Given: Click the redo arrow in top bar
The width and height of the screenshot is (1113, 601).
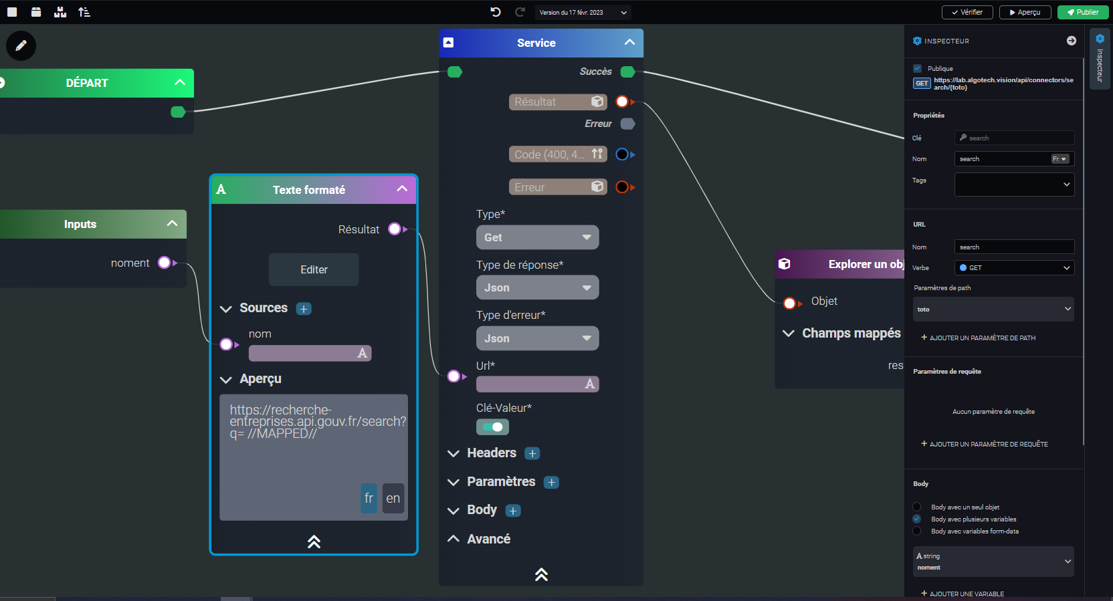Looking at the screenshot, I should (520, 12).
